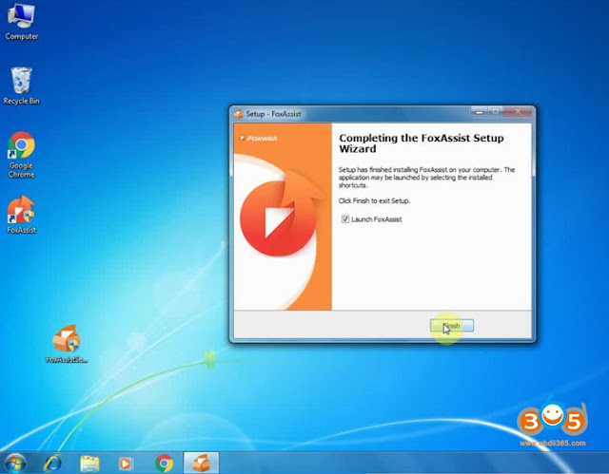Open Internet Explorer from the taskbar
This screenshot has height=474, width=609.
pyautogui.click(x=52, y=464)
